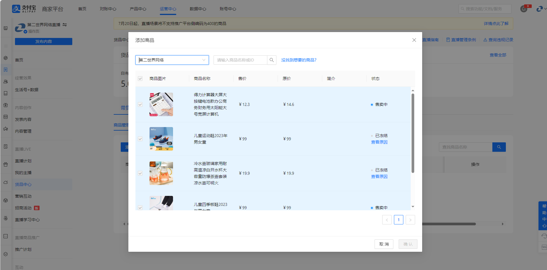This screenshot has height=270, width=547.
Task: Click the search magnifier icon in dialog
Action: pos(271,60)
